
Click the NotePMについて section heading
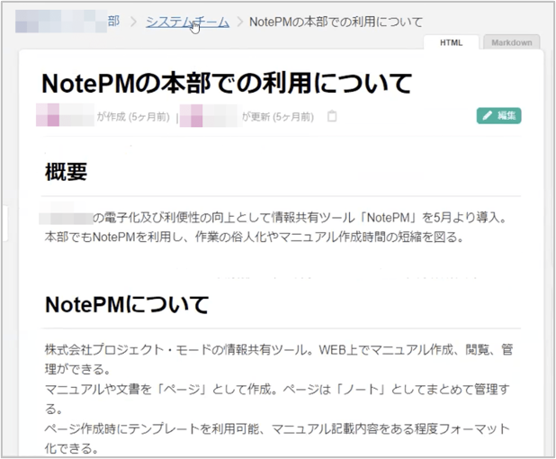127,304
